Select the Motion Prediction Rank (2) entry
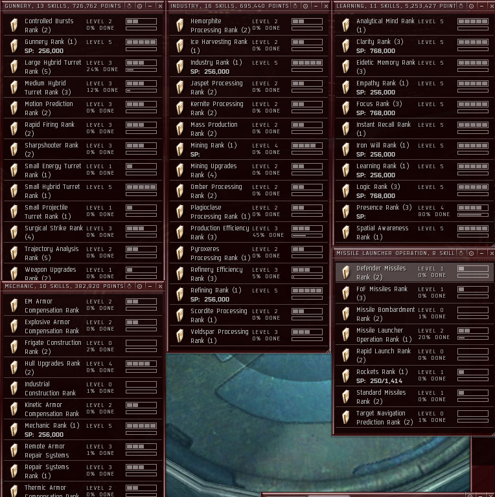This screenshot has height=497, width=495. click(82, 108)
